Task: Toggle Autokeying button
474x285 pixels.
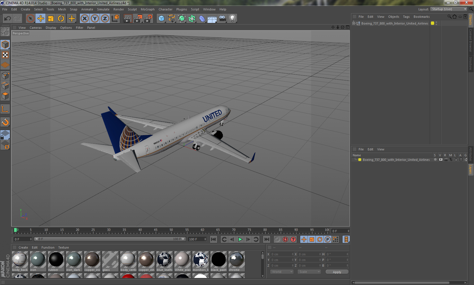Action: 286,239
